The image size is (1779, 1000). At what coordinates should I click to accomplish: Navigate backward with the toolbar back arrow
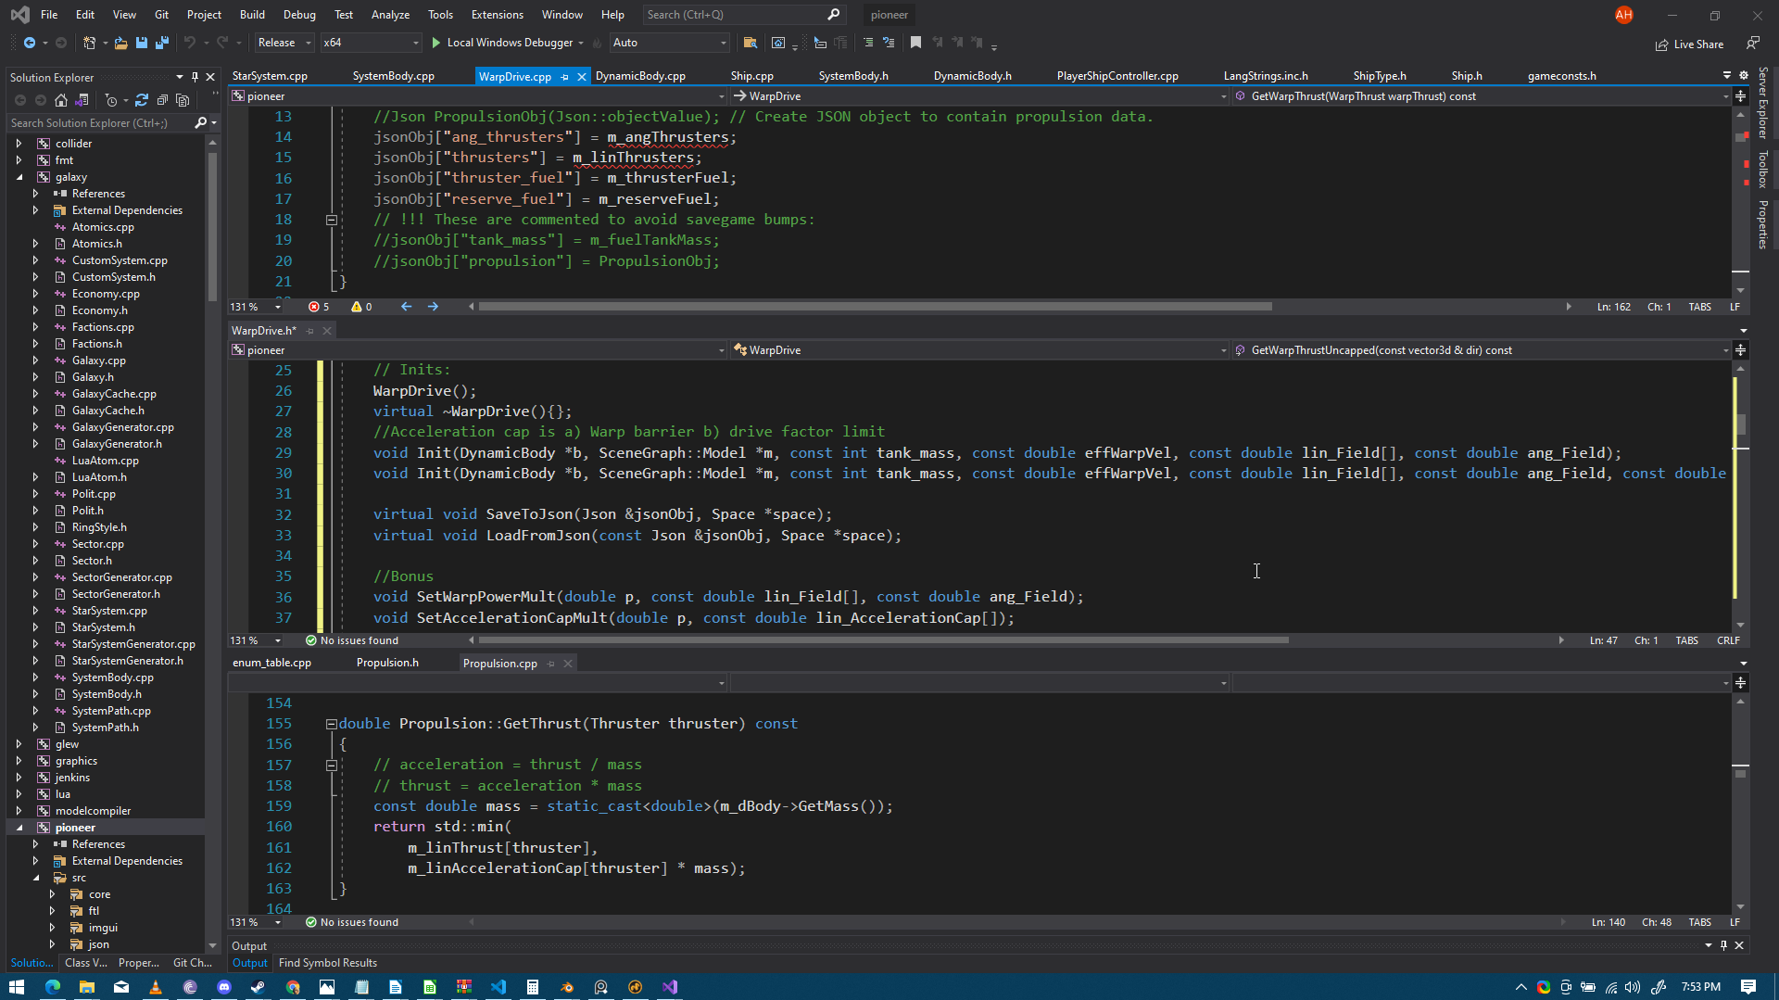point(30,43)
